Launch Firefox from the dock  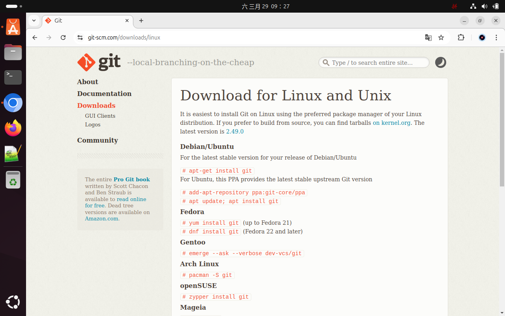point(13,128)
